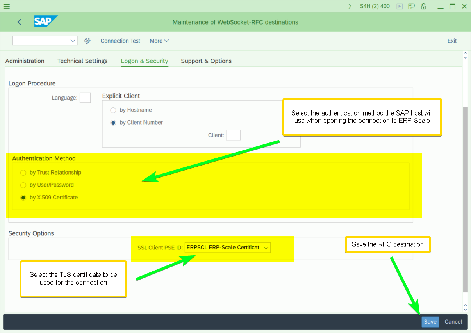Select 'by User/Password' authentication method
The image size is (471, 333).
tap(23, 185)
